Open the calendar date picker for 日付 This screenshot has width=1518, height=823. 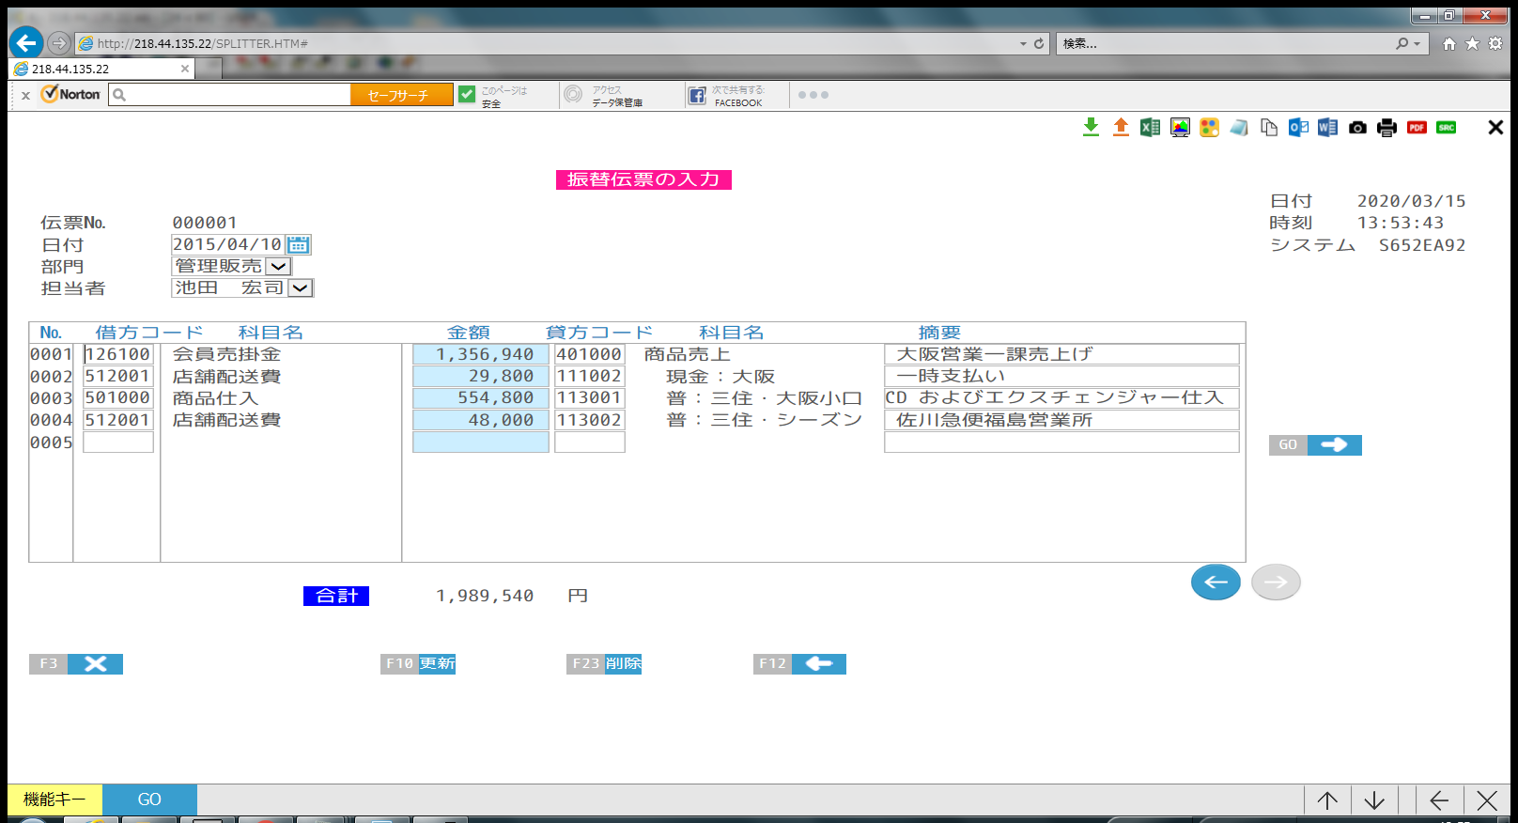pyautogui.click(x=299, y=245)
